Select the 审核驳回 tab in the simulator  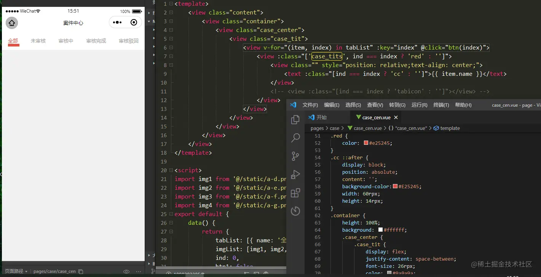click(129, 41)
